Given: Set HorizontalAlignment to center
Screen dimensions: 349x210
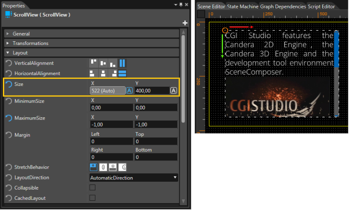Looking at the screenshot, I should [103, 73].
